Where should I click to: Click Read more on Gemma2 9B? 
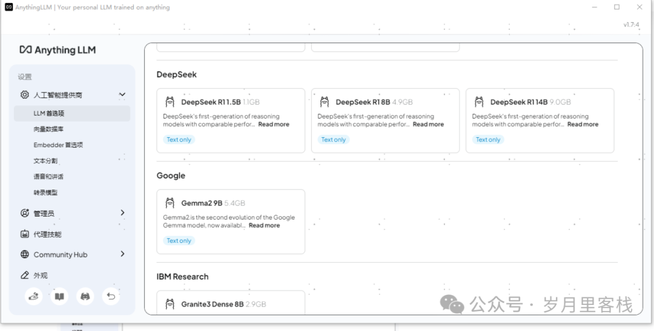[x=265, y=226]
